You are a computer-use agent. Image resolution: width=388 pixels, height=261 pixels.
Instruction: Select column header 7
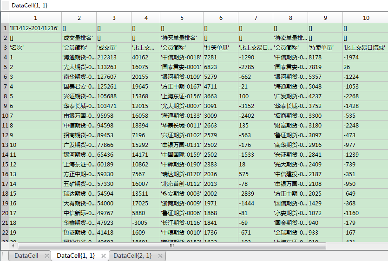click(x=256, y=18)
